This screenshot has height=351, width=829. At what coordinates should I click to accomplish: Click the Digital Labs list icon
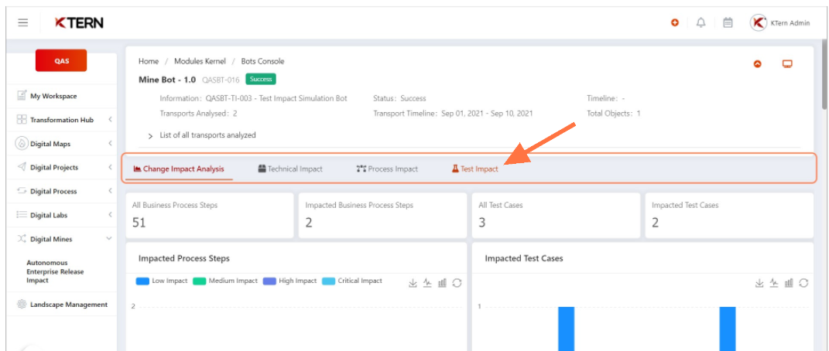pyautogui.click(x=22, y=215)
